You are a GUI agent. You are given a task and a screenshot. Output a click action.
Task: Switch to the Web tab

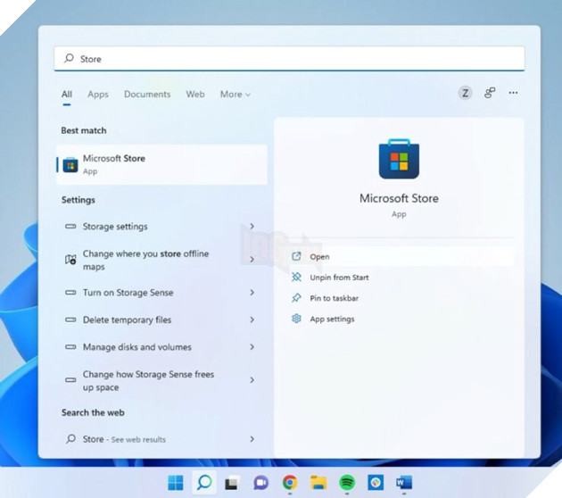tap(195, 95)
